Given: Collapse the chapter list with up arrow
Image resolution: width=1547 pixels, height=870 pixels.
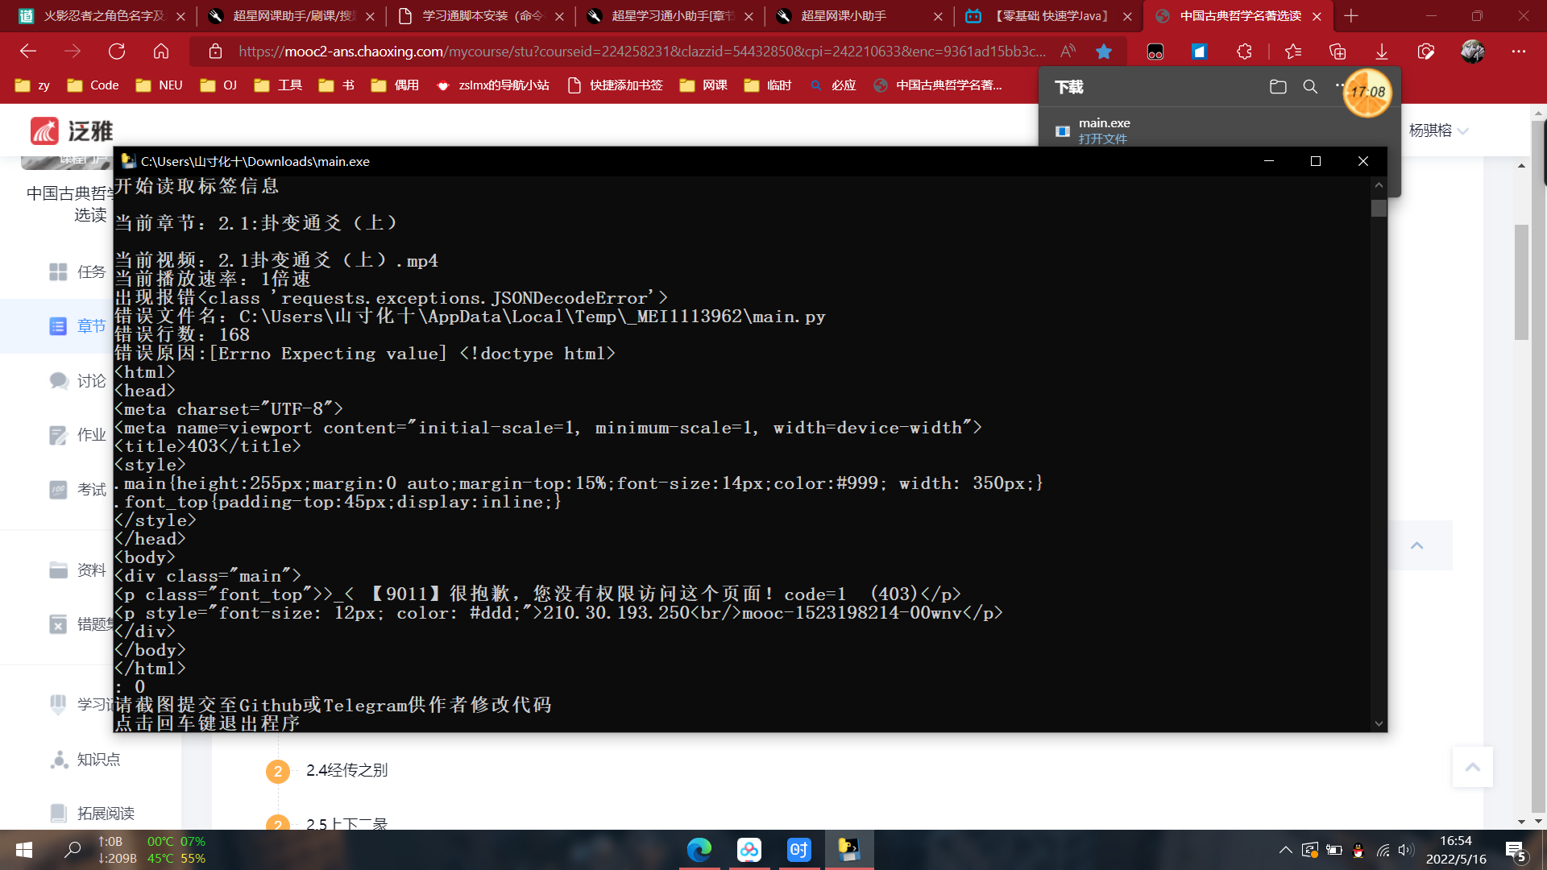Looking at the screenshot, I should 1416,545.
